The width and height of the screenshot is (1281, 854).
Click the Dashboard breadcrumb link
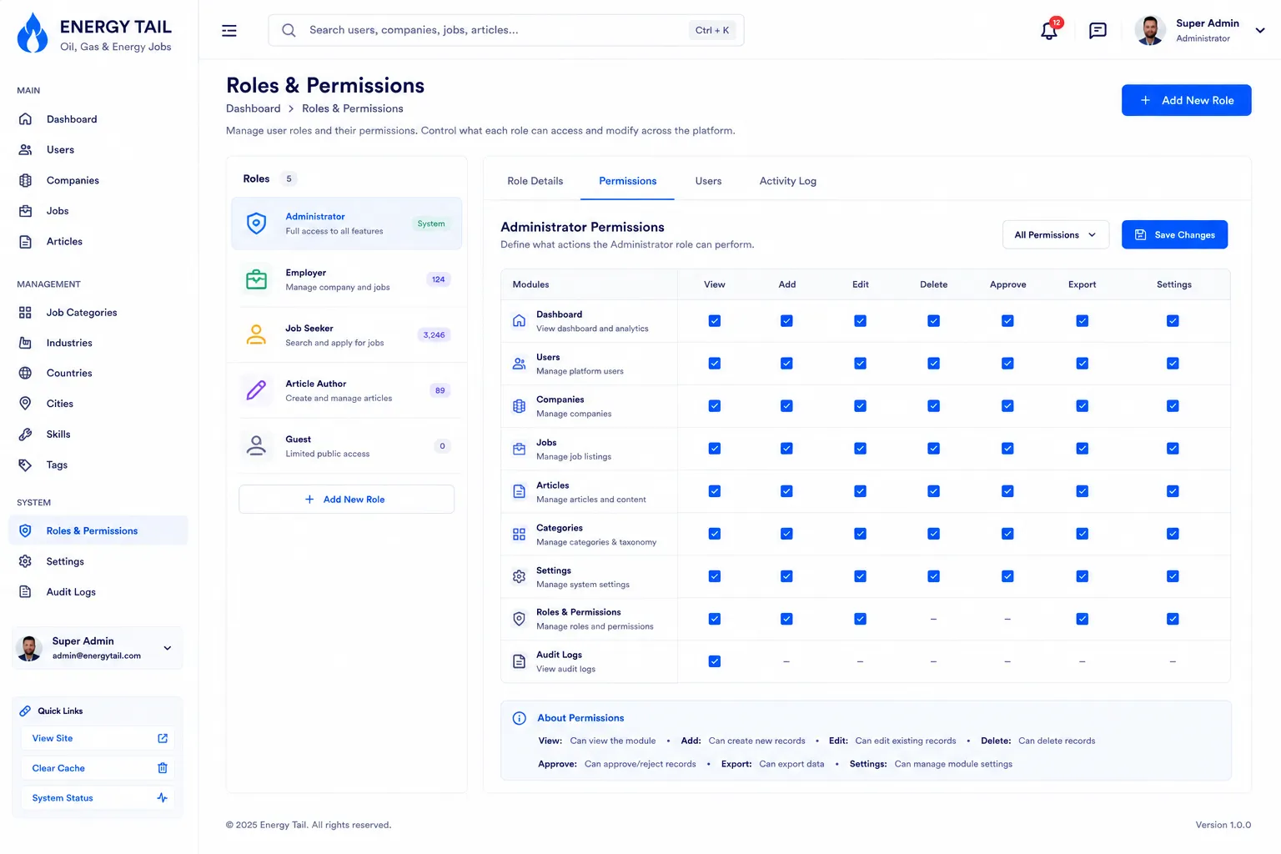point(253,108)
